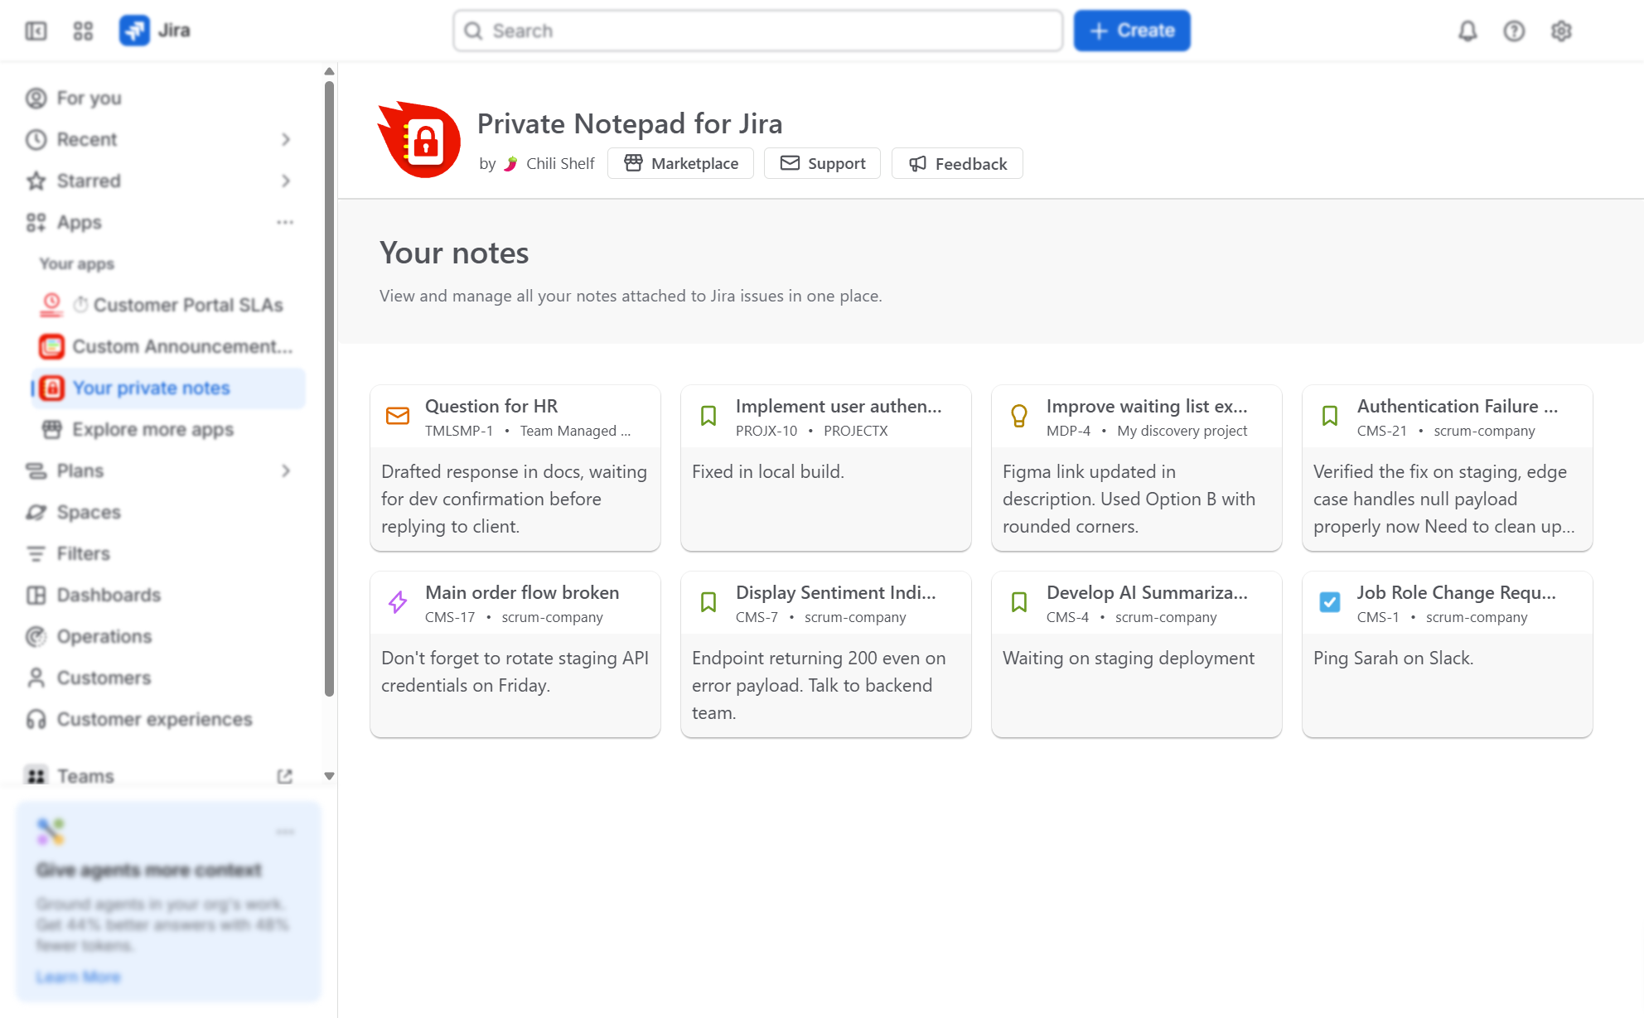Expand the Recent section chevron
This screenshot has height=1018, width=1644.
(286, 139)
